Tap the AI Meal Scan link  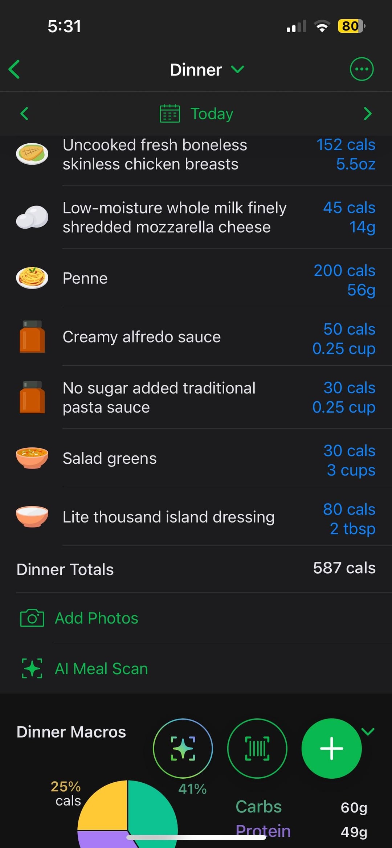[101, 668]
